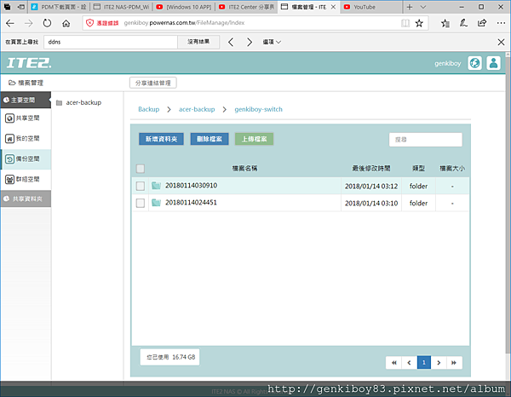Open find options dropdown

click(272, 42)
